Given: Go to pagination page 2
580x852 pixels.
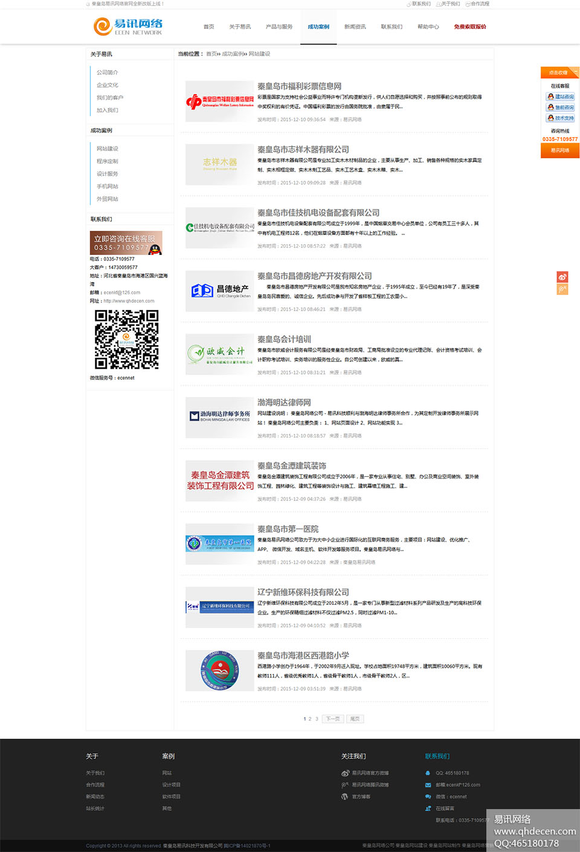Looking at the screenshot, I should pos(310,719).
